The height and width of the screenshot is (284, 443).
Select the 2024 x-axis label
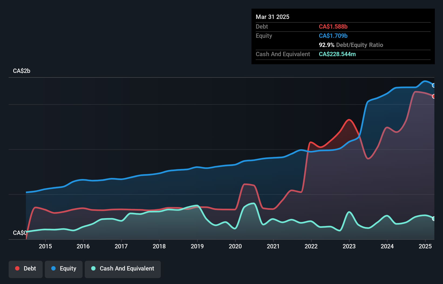387,246
